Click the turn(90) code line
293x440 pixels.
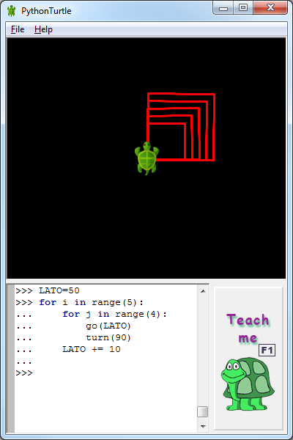tap(108, 337)
